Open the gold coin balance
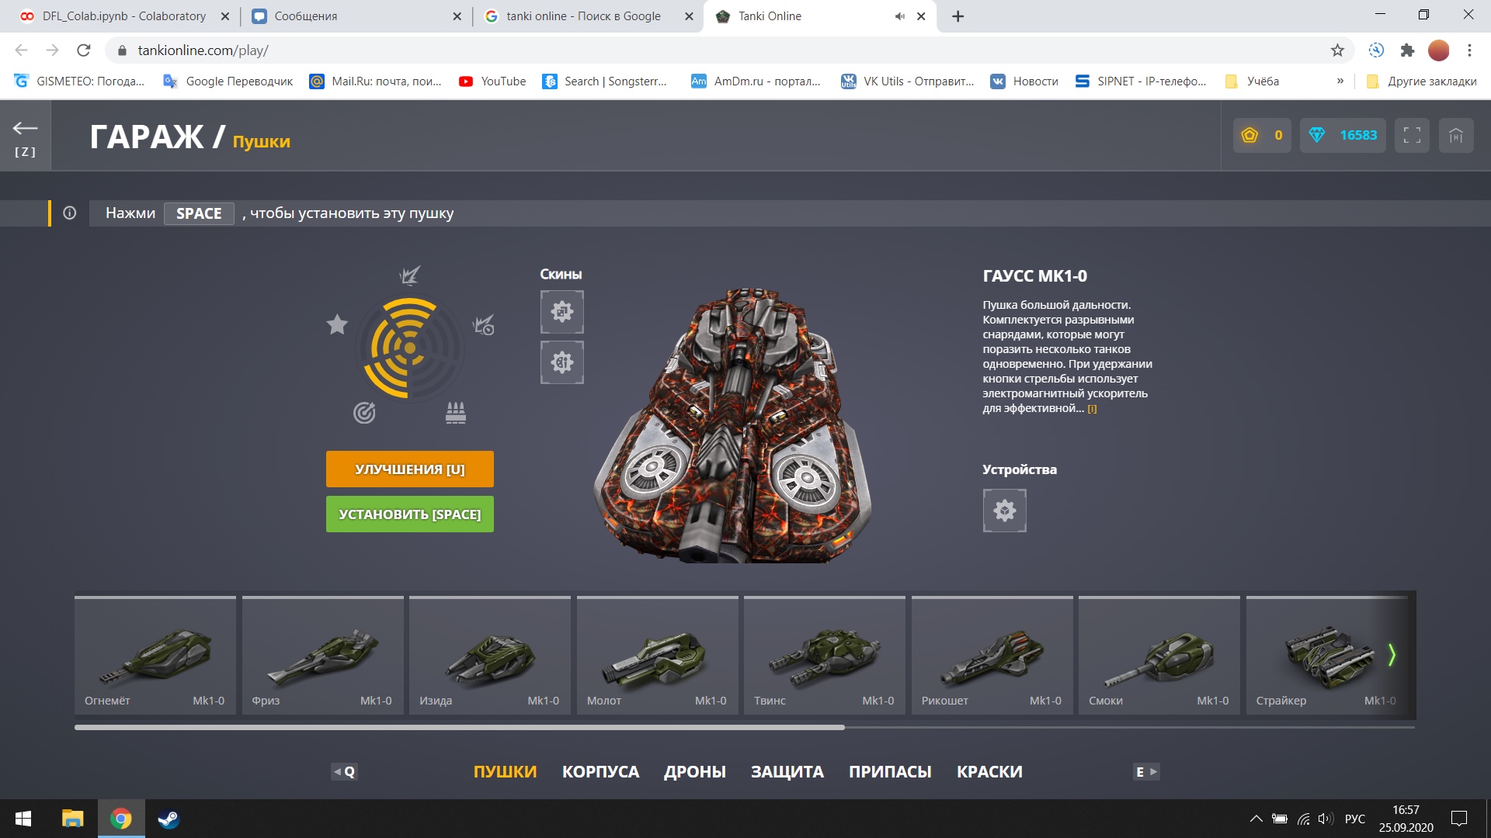The image size is (1491, 838). (1262, 135)
